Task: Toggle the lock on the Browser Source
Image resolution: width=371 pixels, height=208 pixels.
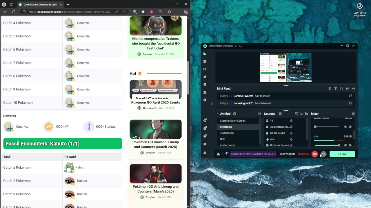Action: 291,145
